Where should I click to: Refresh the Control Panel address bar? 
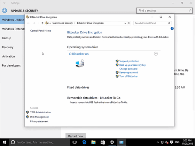click(129, 23)
